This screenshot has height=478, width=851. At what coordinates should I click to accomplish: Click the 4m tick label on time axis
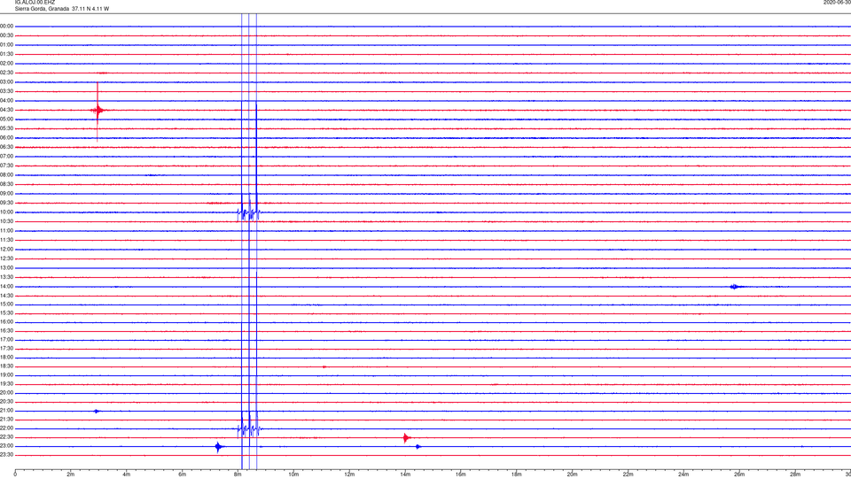tap(127, 474)
